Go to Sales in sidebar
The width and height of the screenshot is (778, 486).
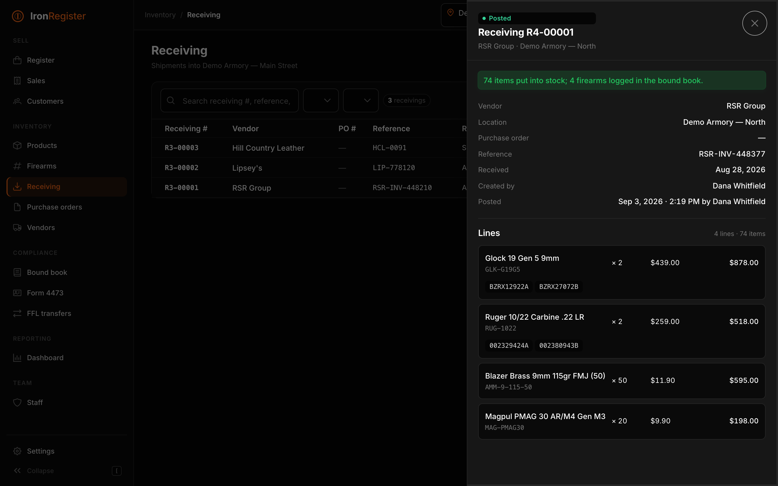66,81
